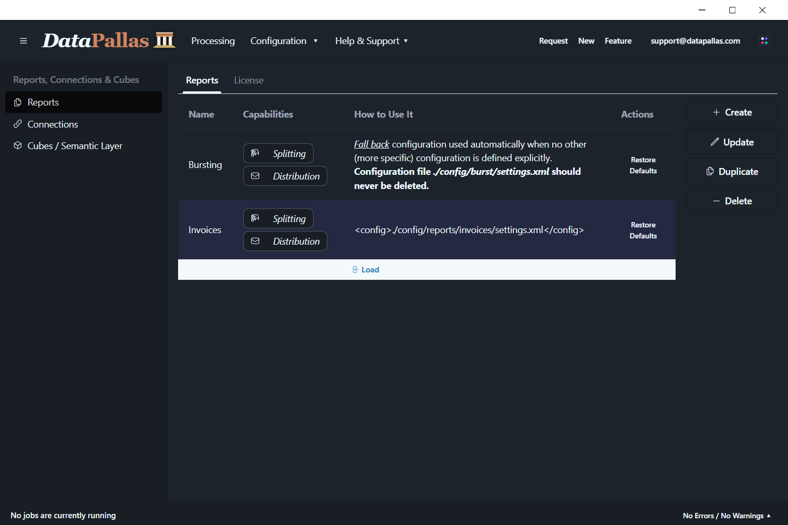Click the How to Use It header
Viewport: 788px width, 525px height.
click(x=383, y=114)
